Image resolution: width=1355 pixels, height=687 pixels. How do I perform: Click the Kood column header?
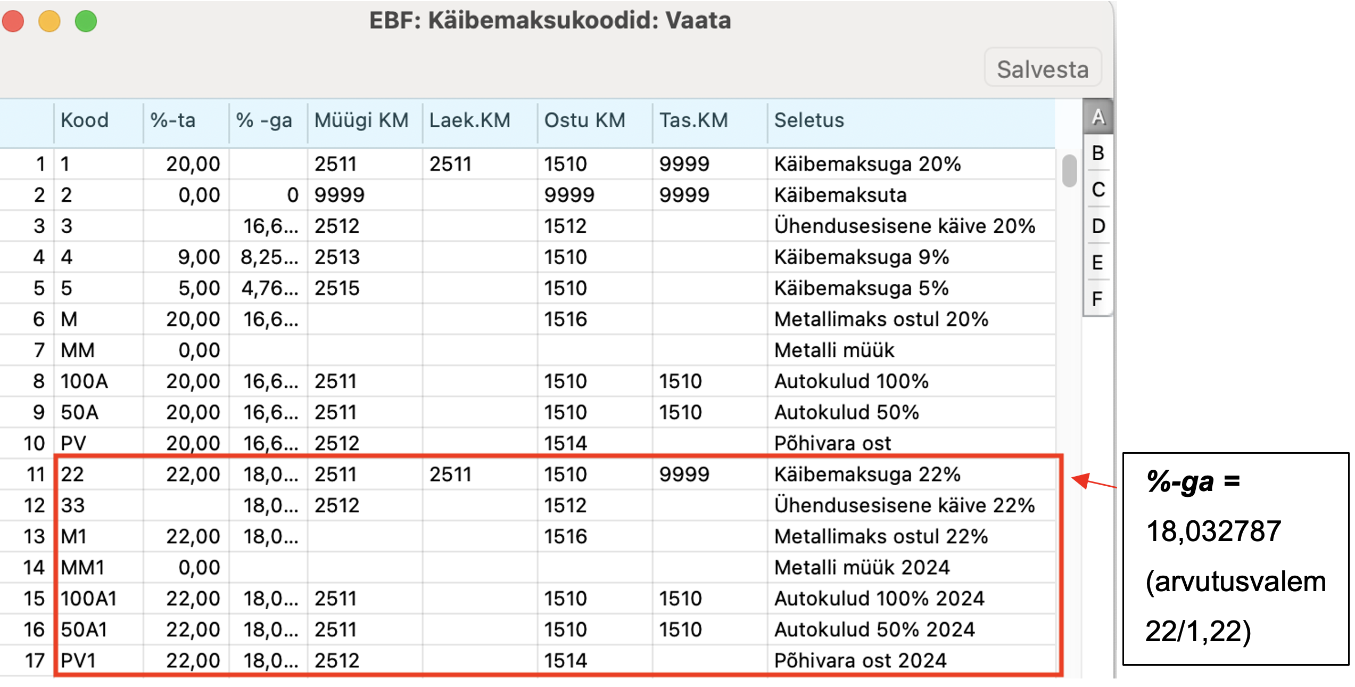[x=98, y=120]
